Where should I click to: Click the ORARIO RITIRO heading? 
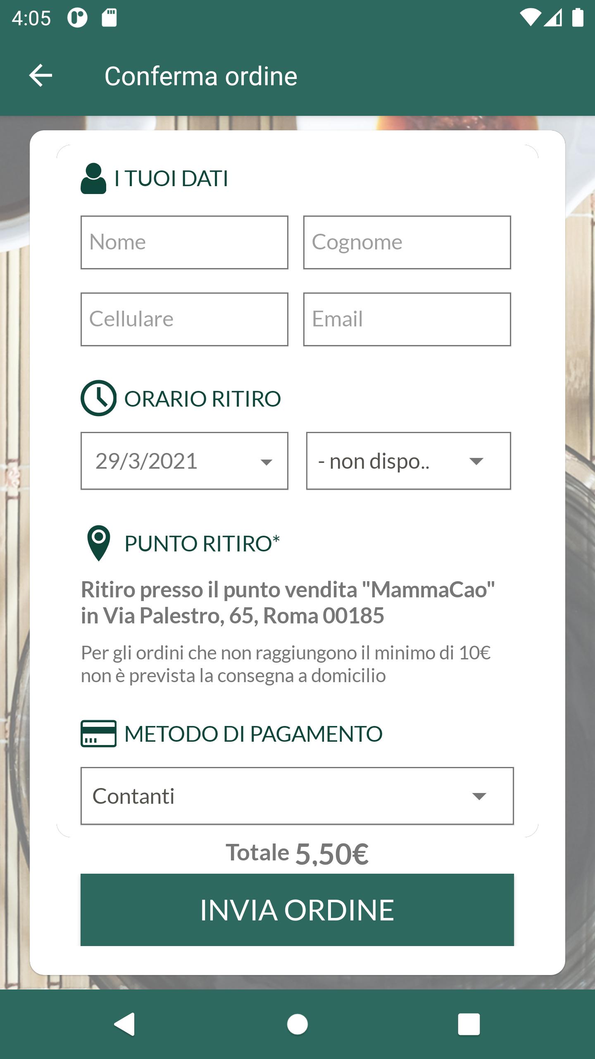click(x=202, y=399)
